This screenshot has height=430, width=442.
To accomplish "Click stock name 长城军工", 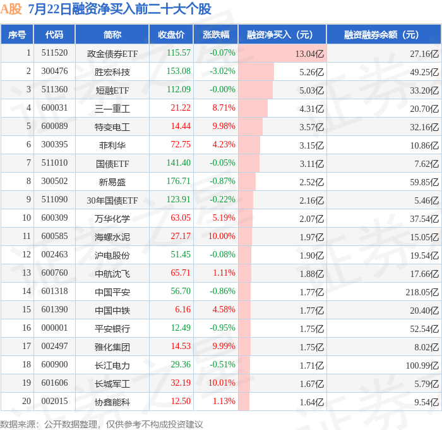I will coord(112,384).
